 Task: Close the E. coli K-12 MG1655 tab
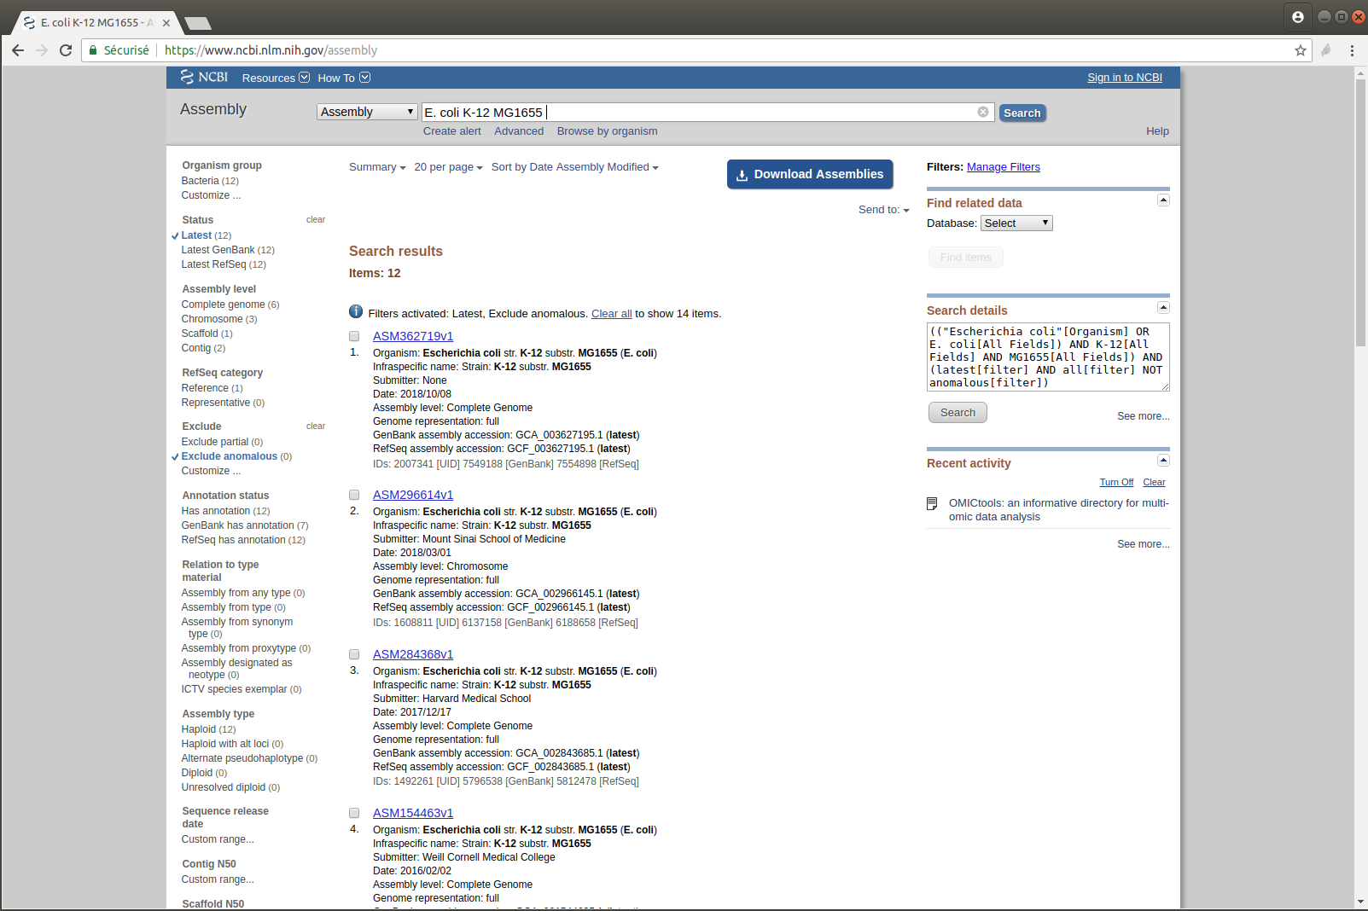166,23
